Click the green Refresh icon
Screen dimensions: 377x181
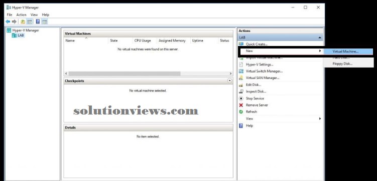click(x=241, y=112)
